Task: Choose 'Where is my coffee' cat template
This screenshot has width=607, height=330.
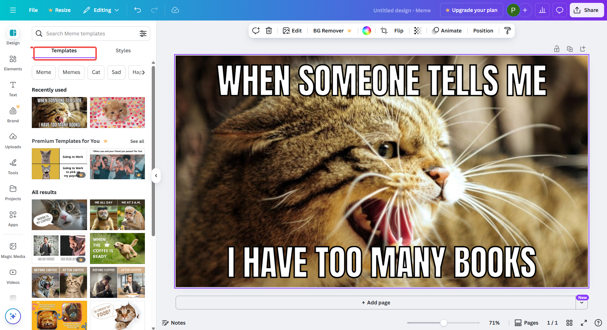Action: [59, 215]
